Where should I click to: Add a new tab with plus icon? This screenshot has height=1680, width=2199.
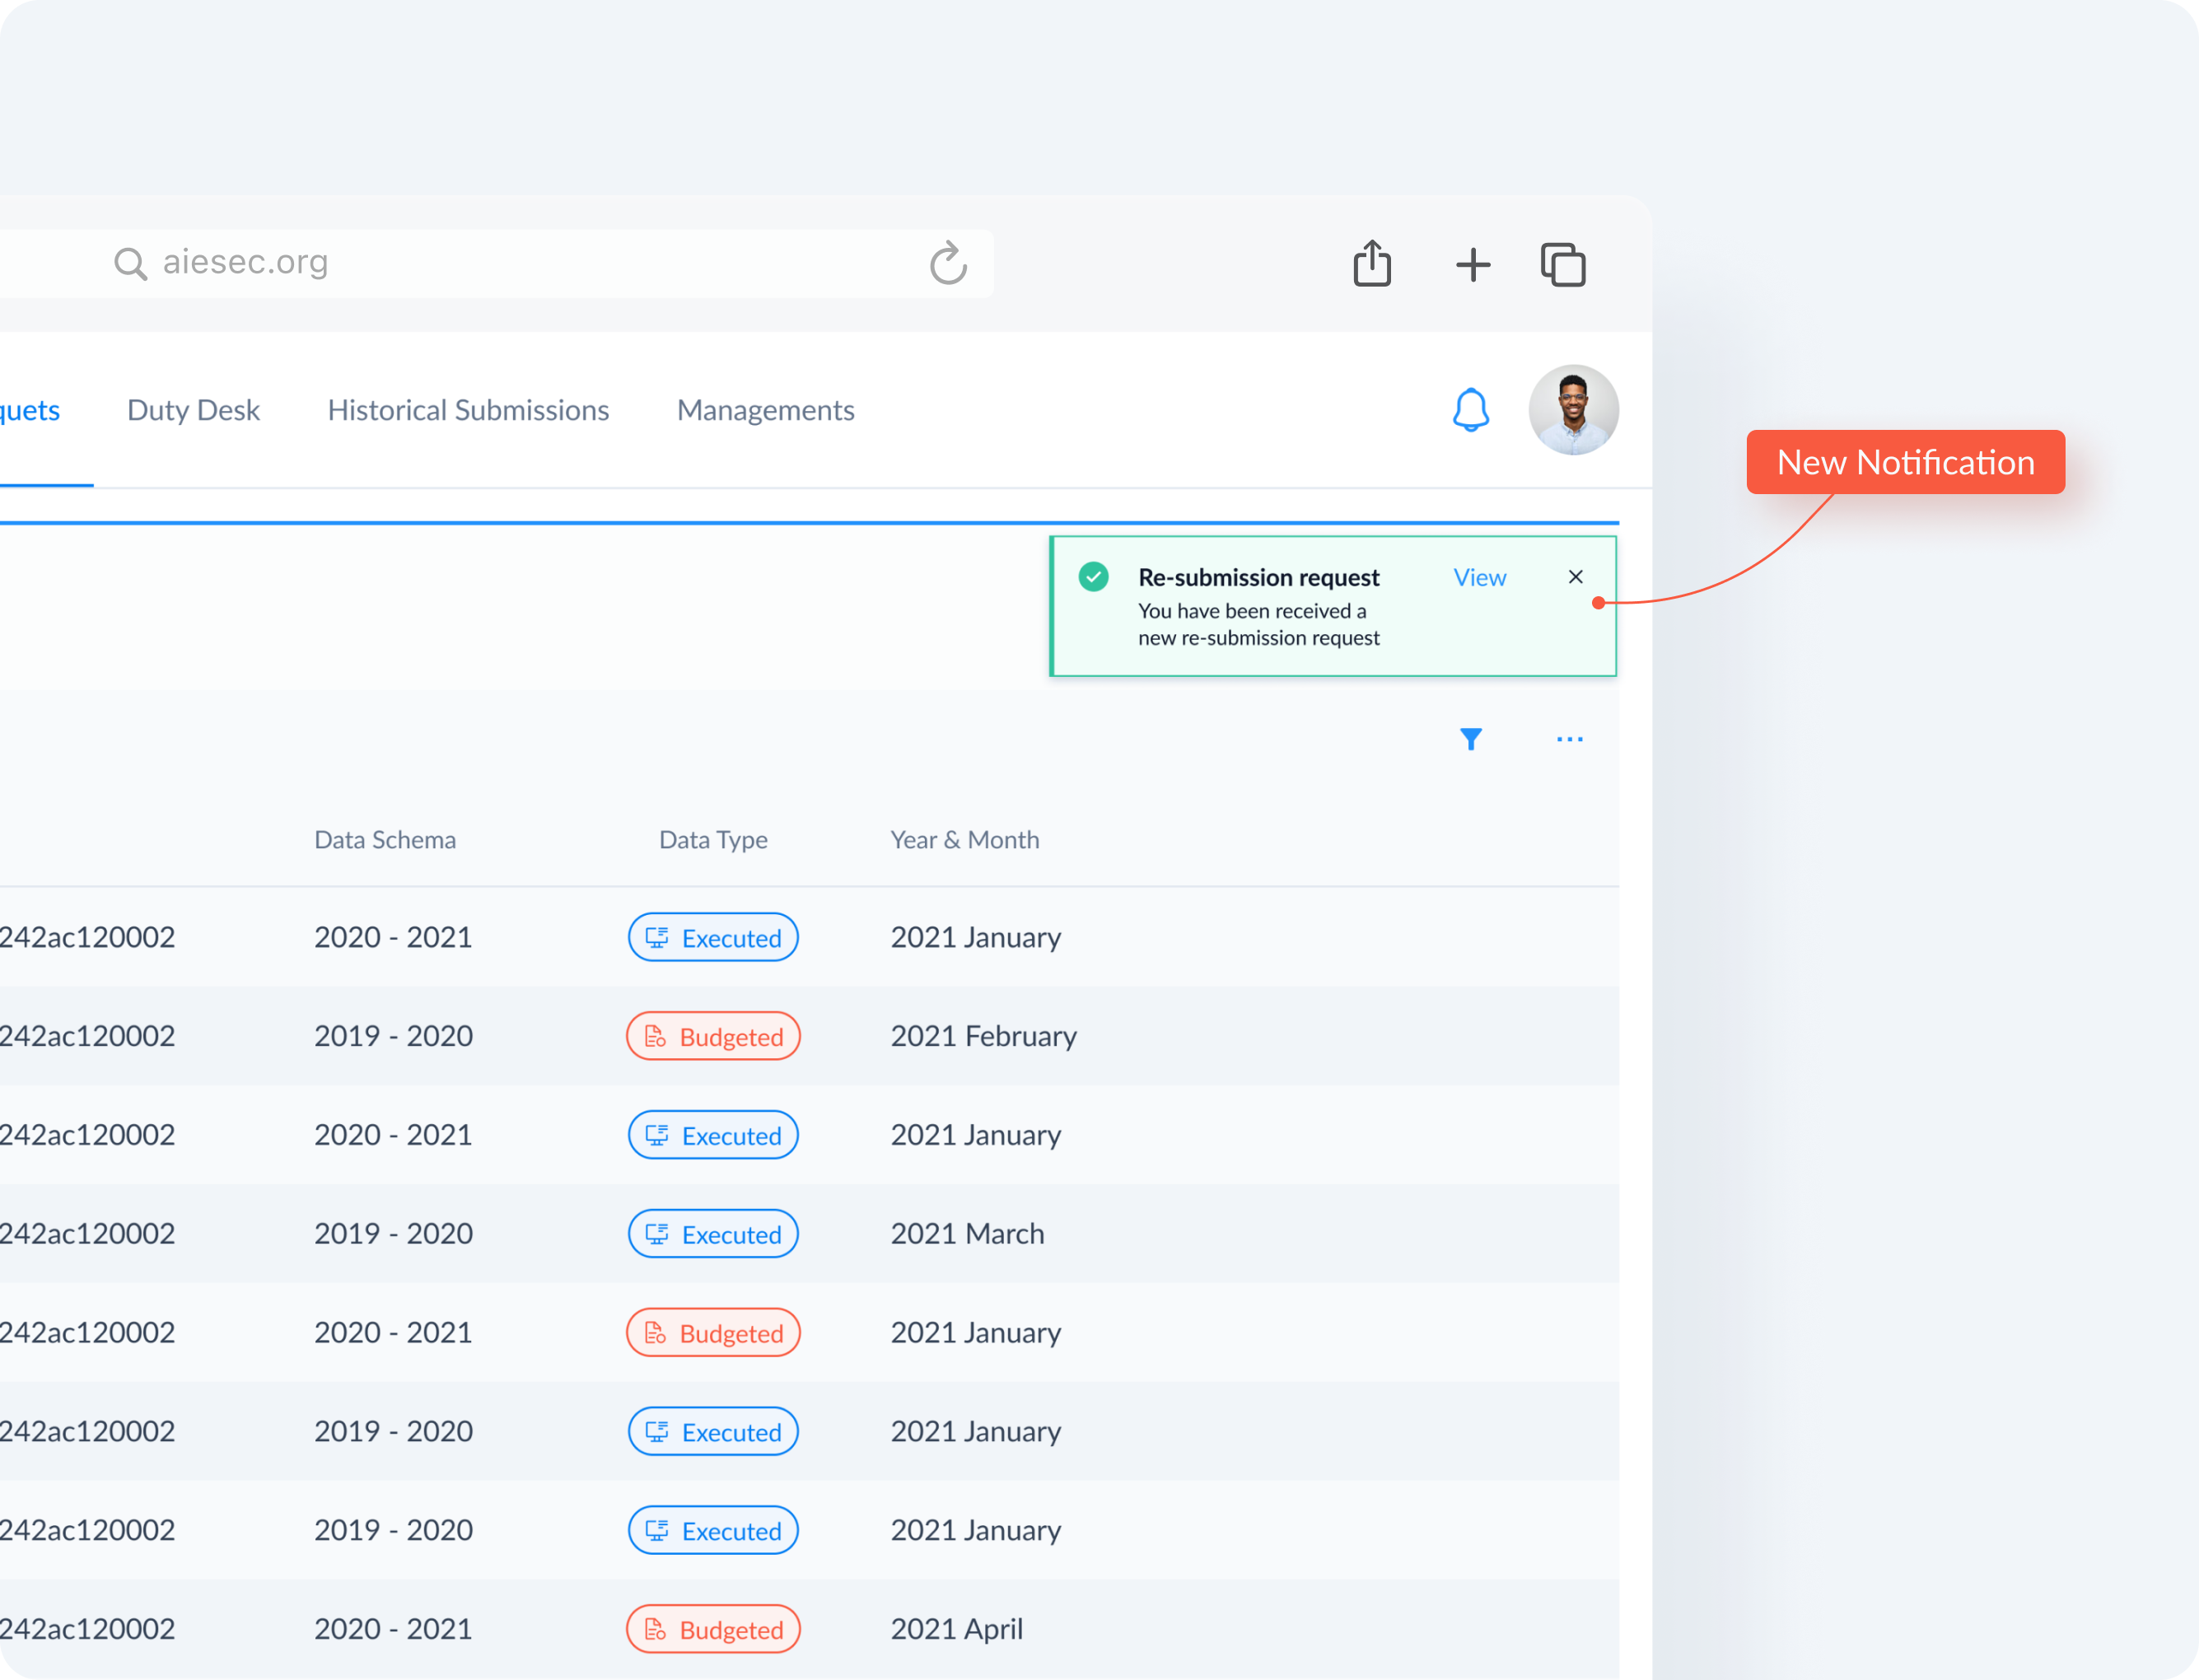pos(1472,265)
